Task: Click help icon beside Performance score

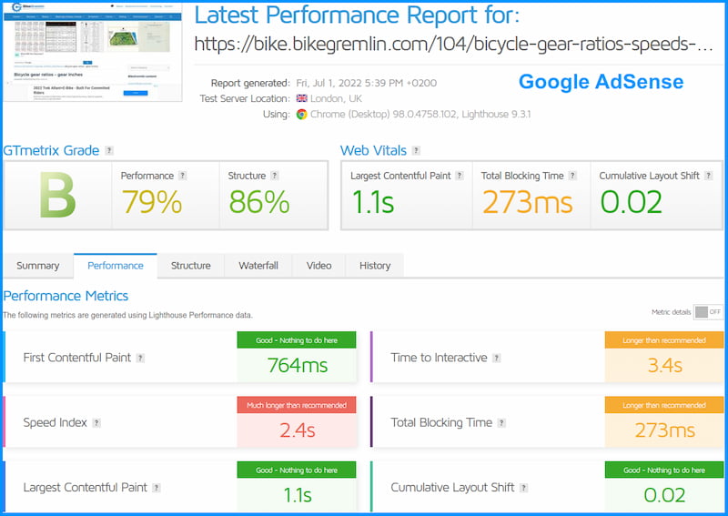Action: (x=183, y=176)
